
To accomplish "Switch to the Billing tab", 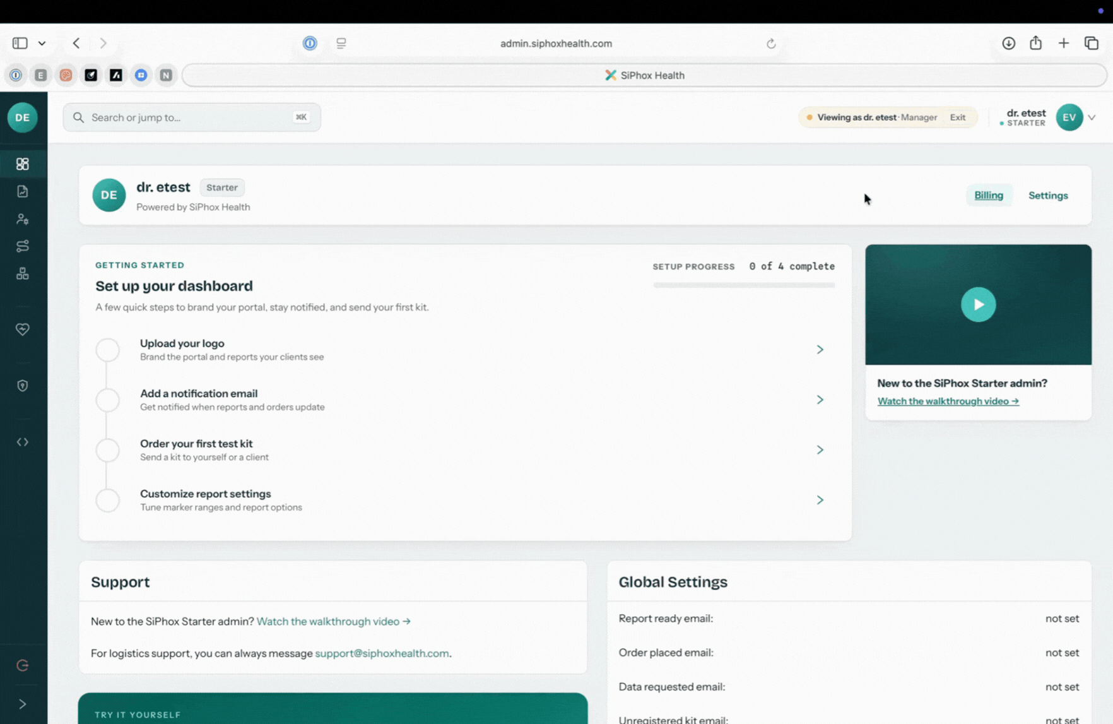I will click(989, 195).
